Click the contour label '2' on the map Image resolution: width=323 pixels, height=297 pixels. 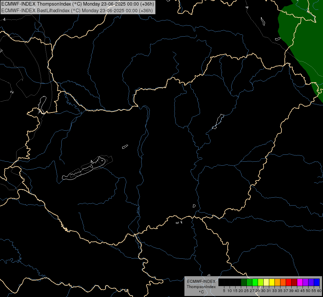click(x=12, y=92)
